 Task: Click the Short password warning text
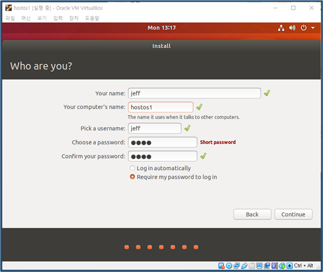[218, 142]
